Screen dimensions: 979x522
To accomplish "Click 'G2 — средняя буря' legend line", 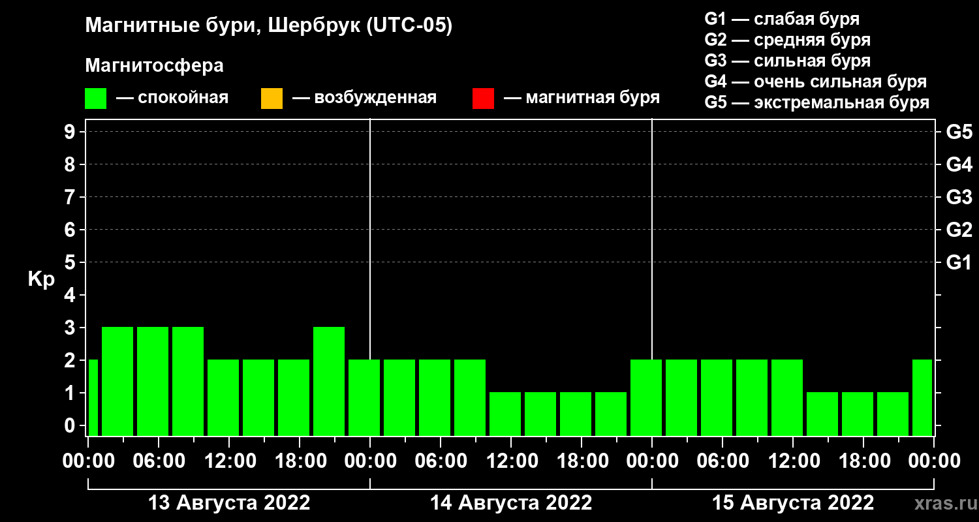I will pos(787,40).
